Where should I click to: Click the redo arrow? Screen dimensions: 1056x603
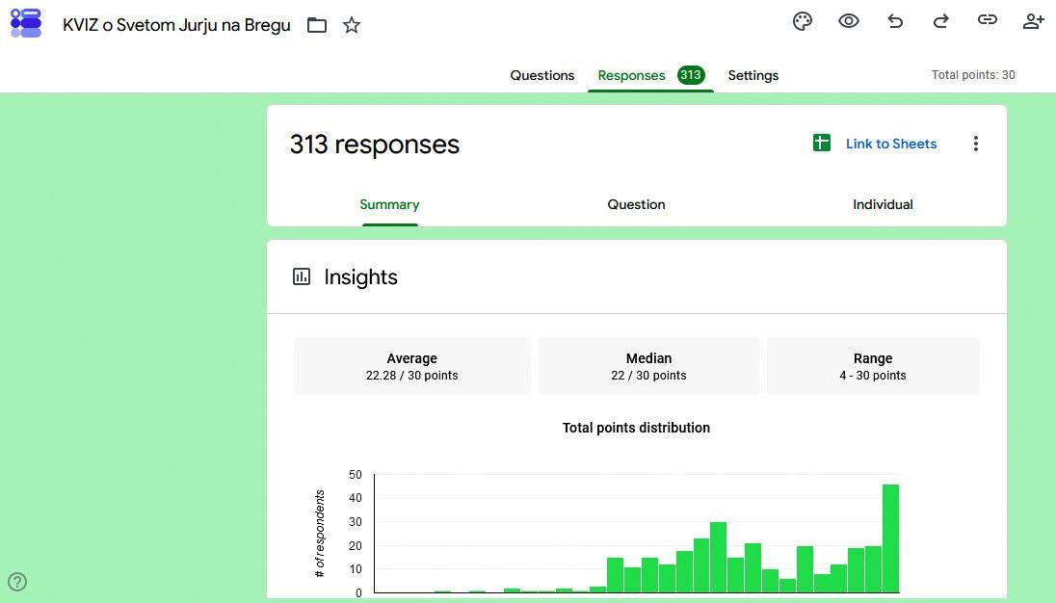point(940,21)
